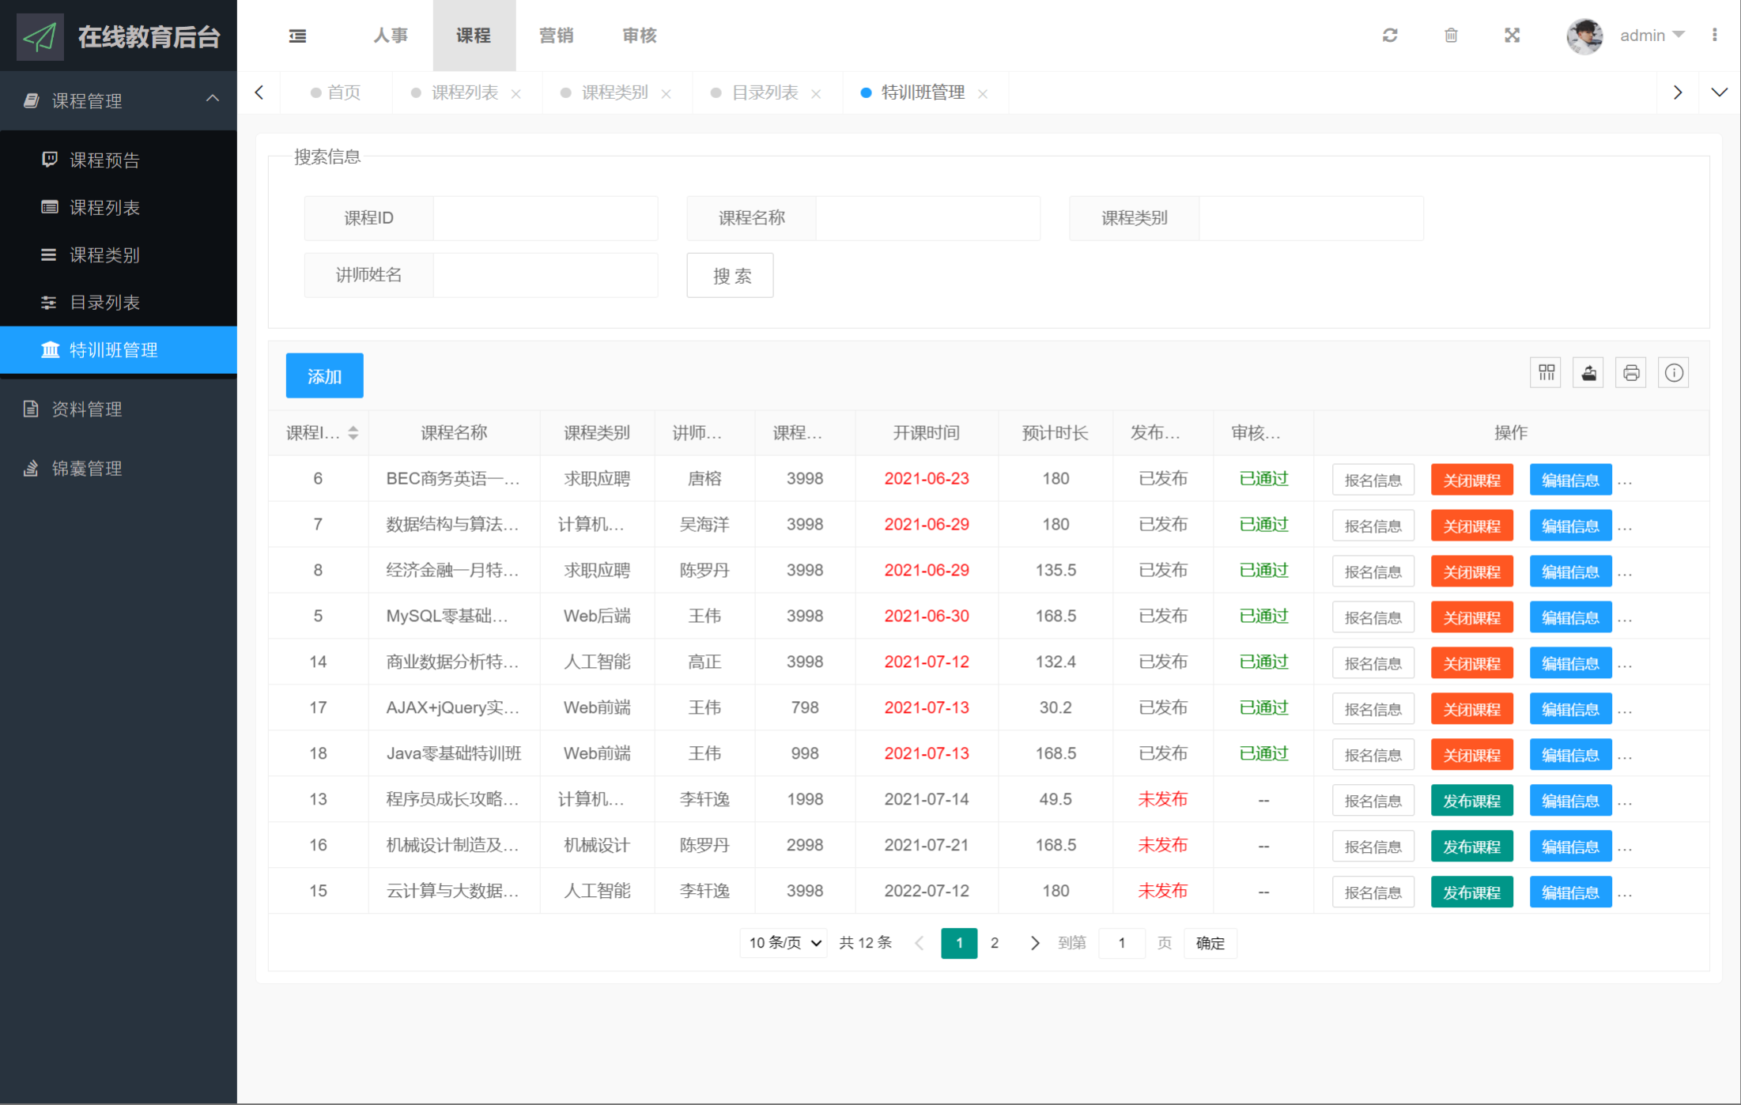Switch to the 营销 top menu
The width and height of the screenshot is (1741, 1105).
(x=556, y=36)
